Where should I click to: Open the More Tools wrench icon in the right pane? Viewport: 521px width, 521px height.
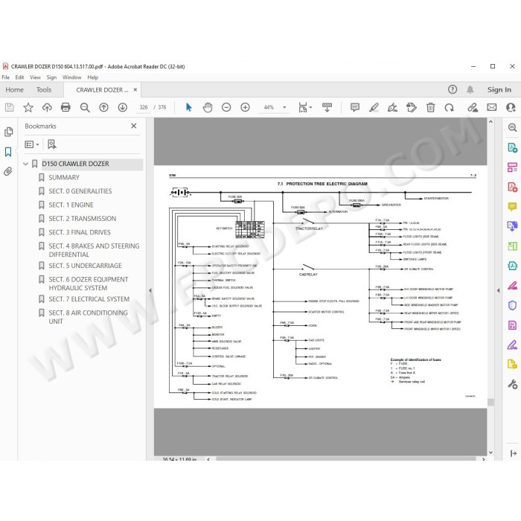[512, 385]
